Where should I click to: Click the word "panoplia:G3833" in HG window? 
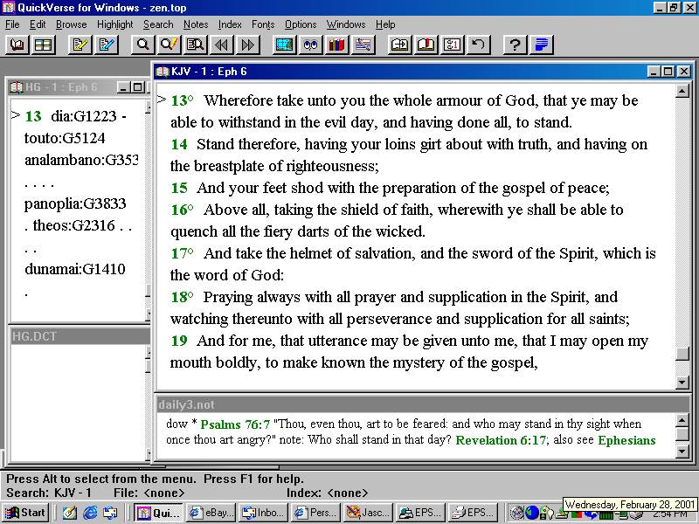coord(75,204)
